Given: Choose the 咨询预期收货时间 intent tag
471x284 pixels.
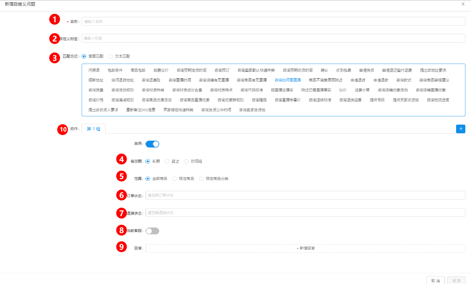Looking at the screenshot, I should coord(298,70).
